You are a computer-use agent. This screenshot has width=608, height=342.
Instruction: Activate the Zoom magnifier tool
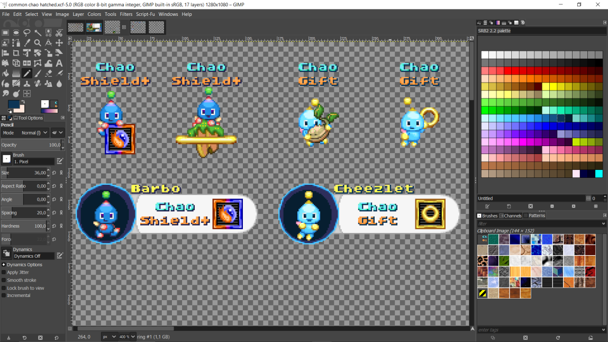click(38, 43)
